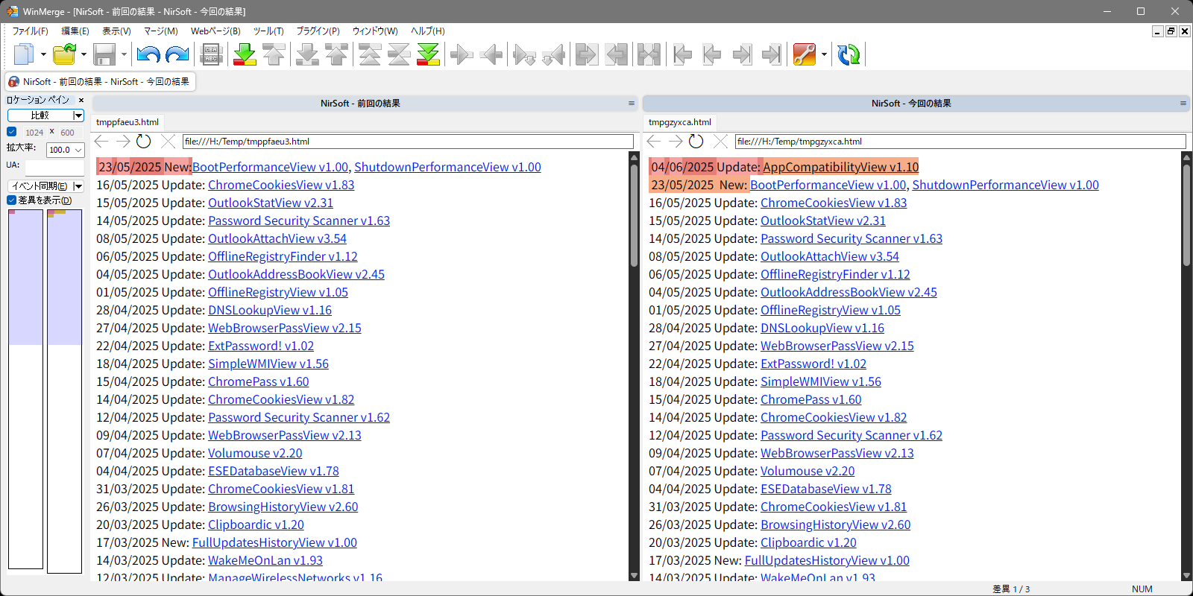Toggle the 1024 x 600 size checkbox
The height and width of the screenshot is (596, 1193).
12,132
